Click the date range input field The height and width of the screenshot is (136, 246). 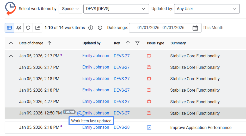pos(161,28)
